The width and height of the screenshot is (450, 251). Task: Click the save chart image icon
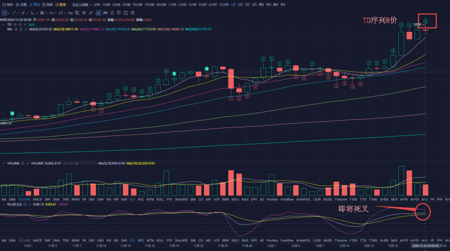(126, 13)
